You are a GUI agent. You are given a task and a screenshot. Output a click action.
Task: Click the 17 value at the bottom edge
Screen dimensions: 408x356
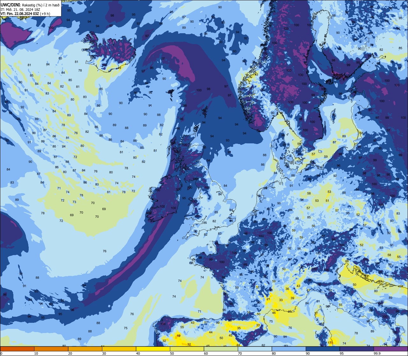330,343
